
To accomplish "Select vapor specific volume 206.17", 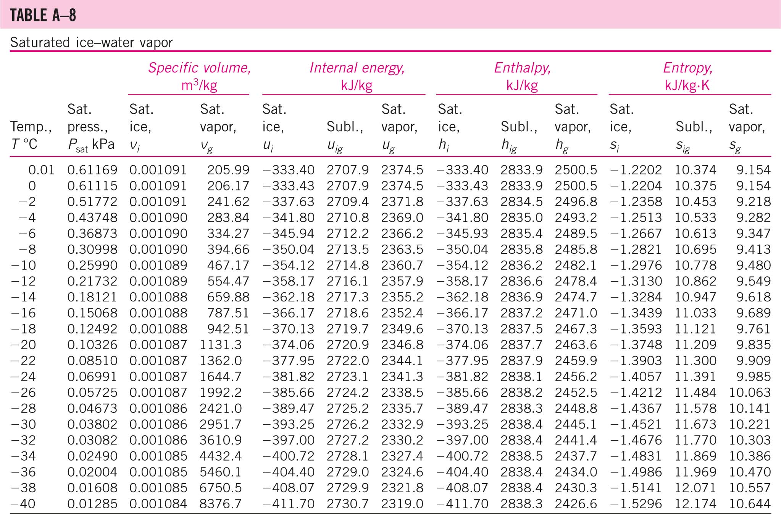I will tap(228, 186).
